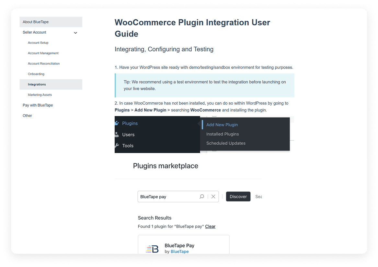The height and width of the screenshot is (267, 378).
Task: Select Seller Account in the sidebar
Action: [x=34, y=32]
